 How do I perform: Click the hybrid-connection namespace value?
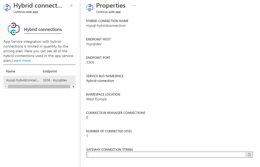100,81
